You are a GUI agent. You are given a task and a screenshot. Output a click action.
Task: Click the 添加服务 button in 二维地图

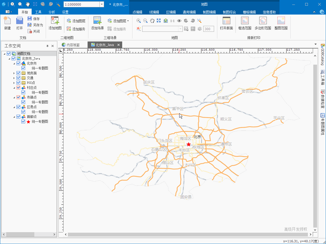[76, 29]
